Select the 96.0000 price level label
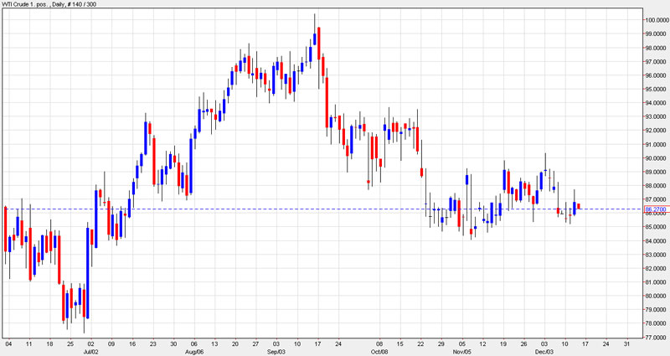 [657, 75]
